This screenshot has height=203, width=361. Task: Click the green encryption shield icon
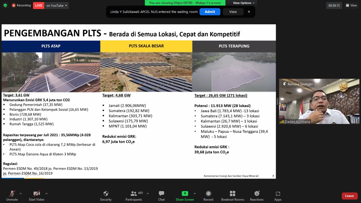tap(5, 5)
